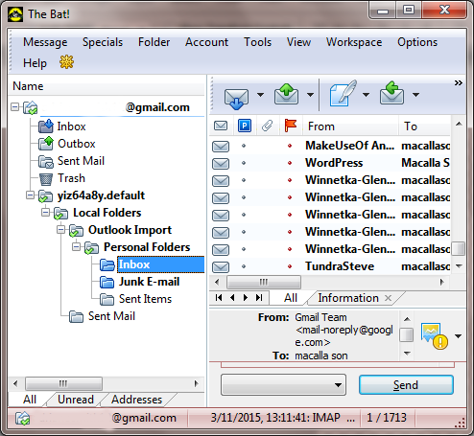Collapse the Personal Folders tree node

click(76, 247)
